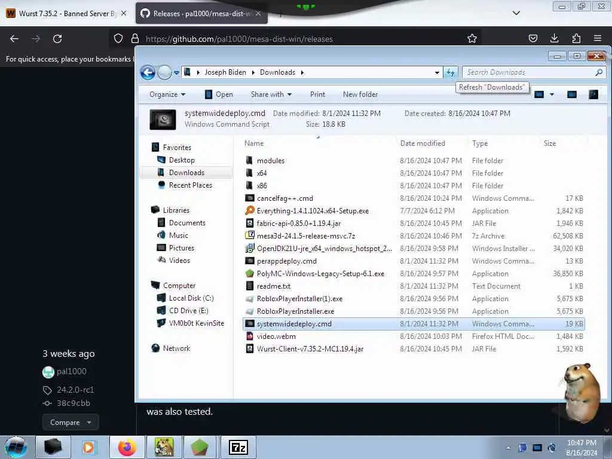Select the x64 folder icon
The image size is (612, 459).
pos(249,173)
